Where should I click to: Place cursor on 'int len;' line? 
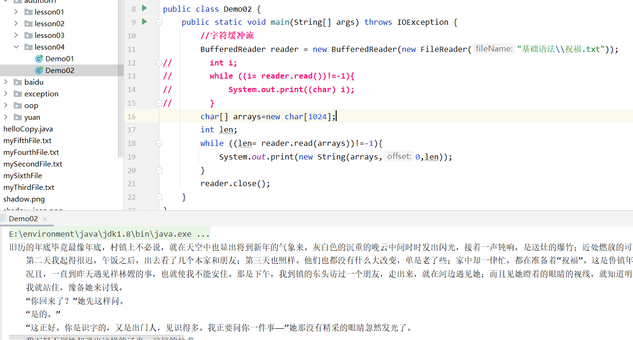pyautogui.click(x=219, y=130)
